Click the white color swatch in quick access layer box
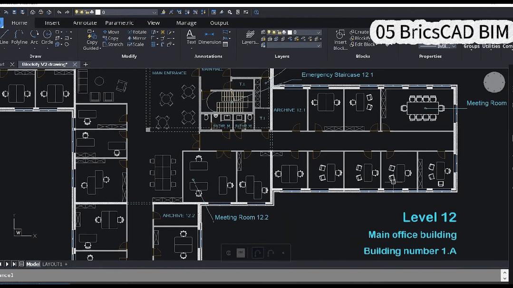The image size is (513, 288). click(x=97, y=12)
